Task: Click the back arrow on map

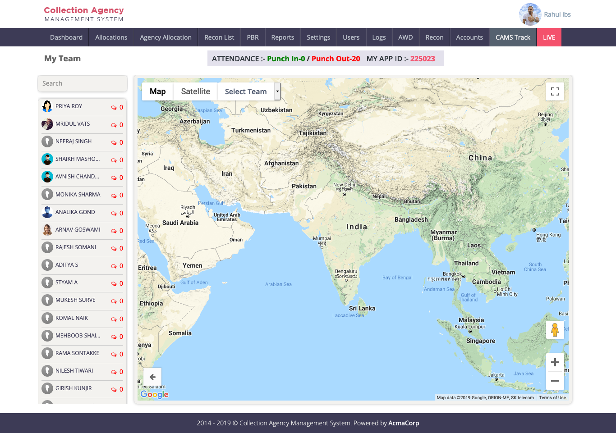Action: pyautogui.click(x=152, y=377)
